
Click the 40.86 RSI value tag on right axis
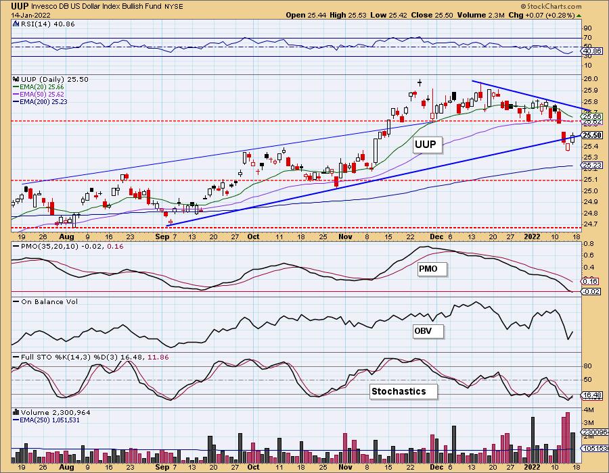tap(593, 51)
